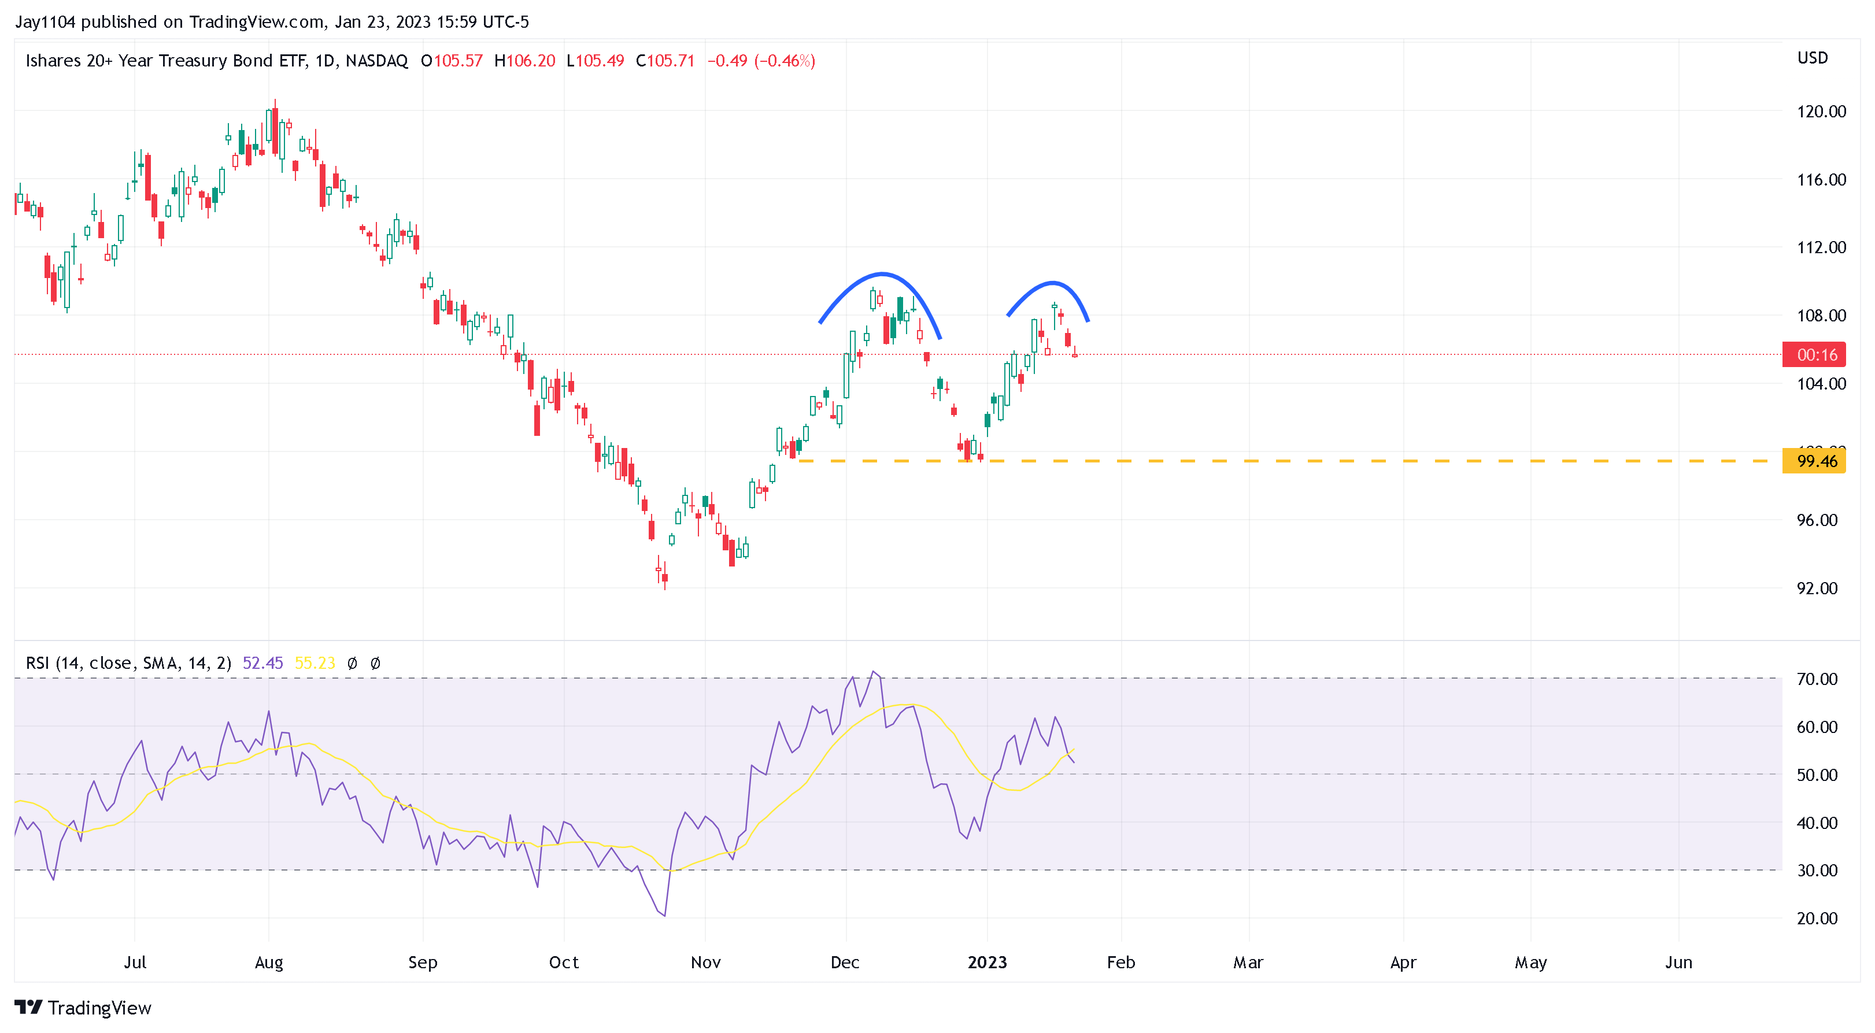Image resolution: width=1875 pixels, height=1033 pixels.
Task: Click the TradingView logo icon
Action: point(28,1008)
